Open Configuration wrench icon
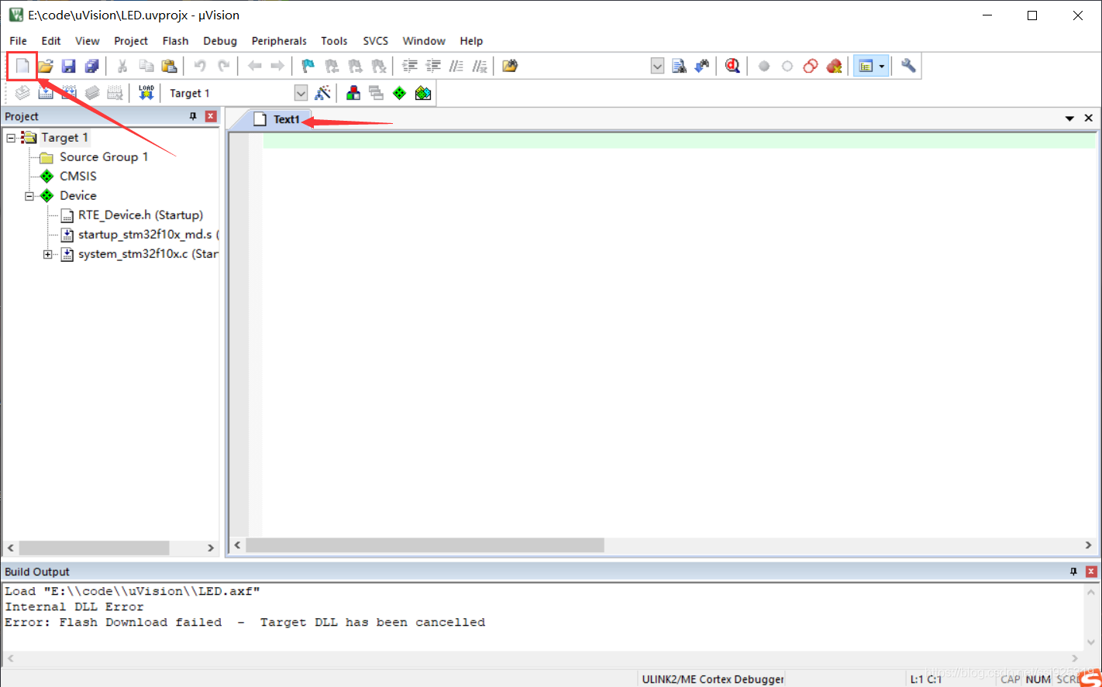This screenshot has height=687, width=1102. [908, 66]
